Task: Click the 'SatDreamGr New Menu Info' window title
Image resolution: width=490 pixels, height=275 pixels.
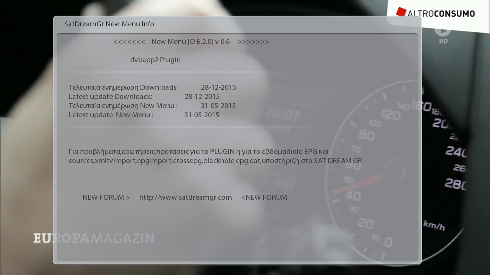Action: pos(109,24)
